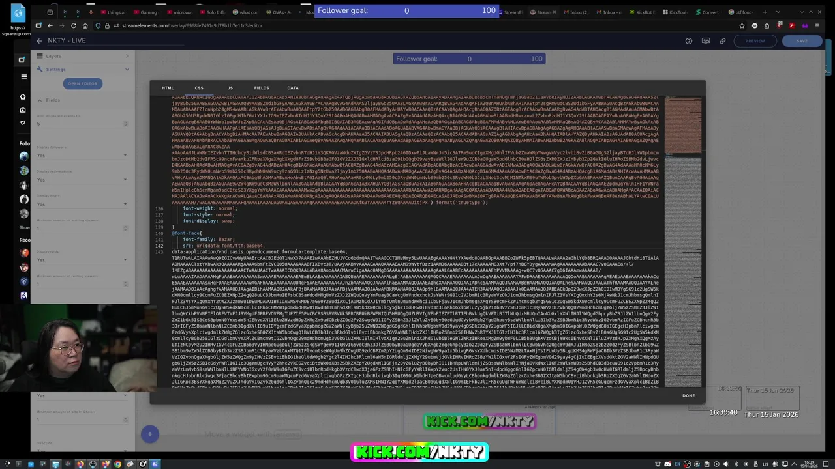835x469 pixels.
Task: Open the monitor settings icon in the top bar
Action: 706,40
